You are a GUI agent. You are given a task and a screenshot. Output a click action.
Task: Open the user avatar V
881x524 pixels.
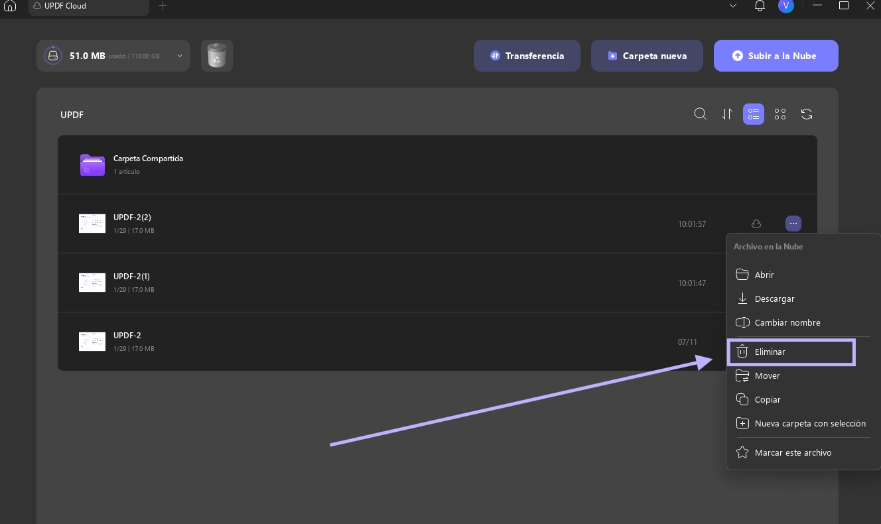click(786, 6)
